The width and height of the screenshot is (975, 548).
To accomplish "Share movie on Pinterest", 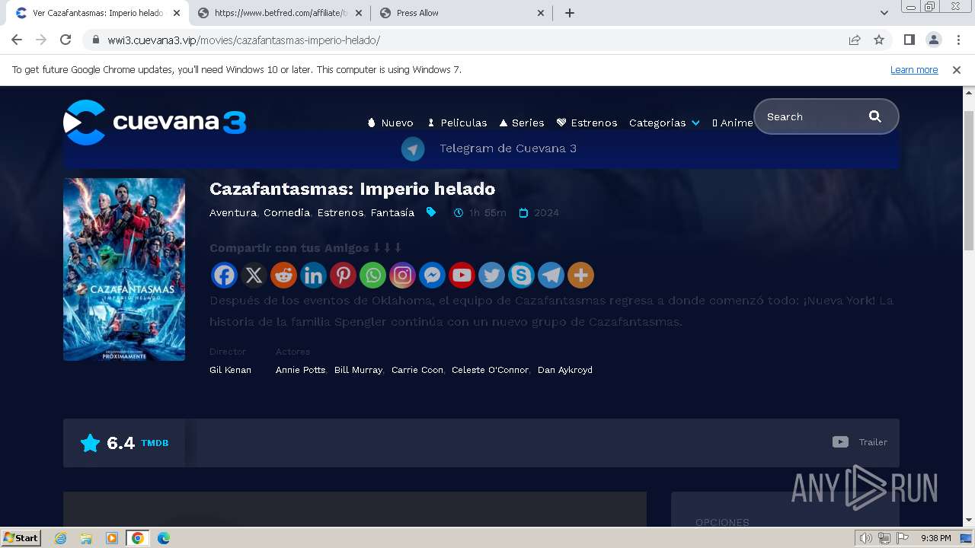I will click(x=343, y=275).
